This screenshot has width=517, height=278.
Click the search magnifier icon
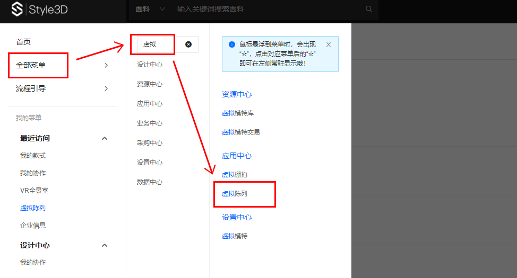[x=369, y=9]
